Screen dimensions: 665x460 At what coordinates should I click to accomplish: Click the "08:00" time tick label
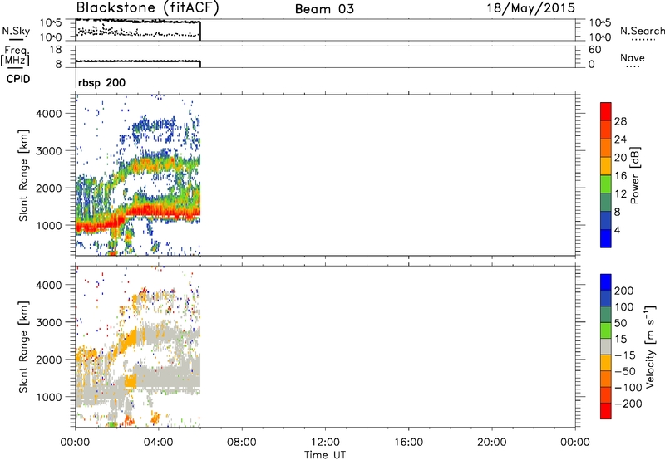coord(242,443)
